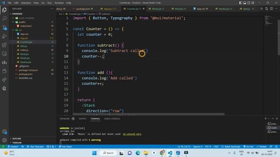Viewport: 280px width, 157px height.
Task: Open the Terminal menu
Action: (x=59, y=3)
